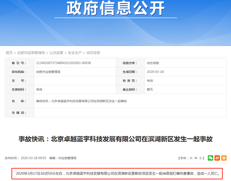
Task: Select 信息分类 value 动态信息
Action: pyautogui.click(x=153, y=63)
